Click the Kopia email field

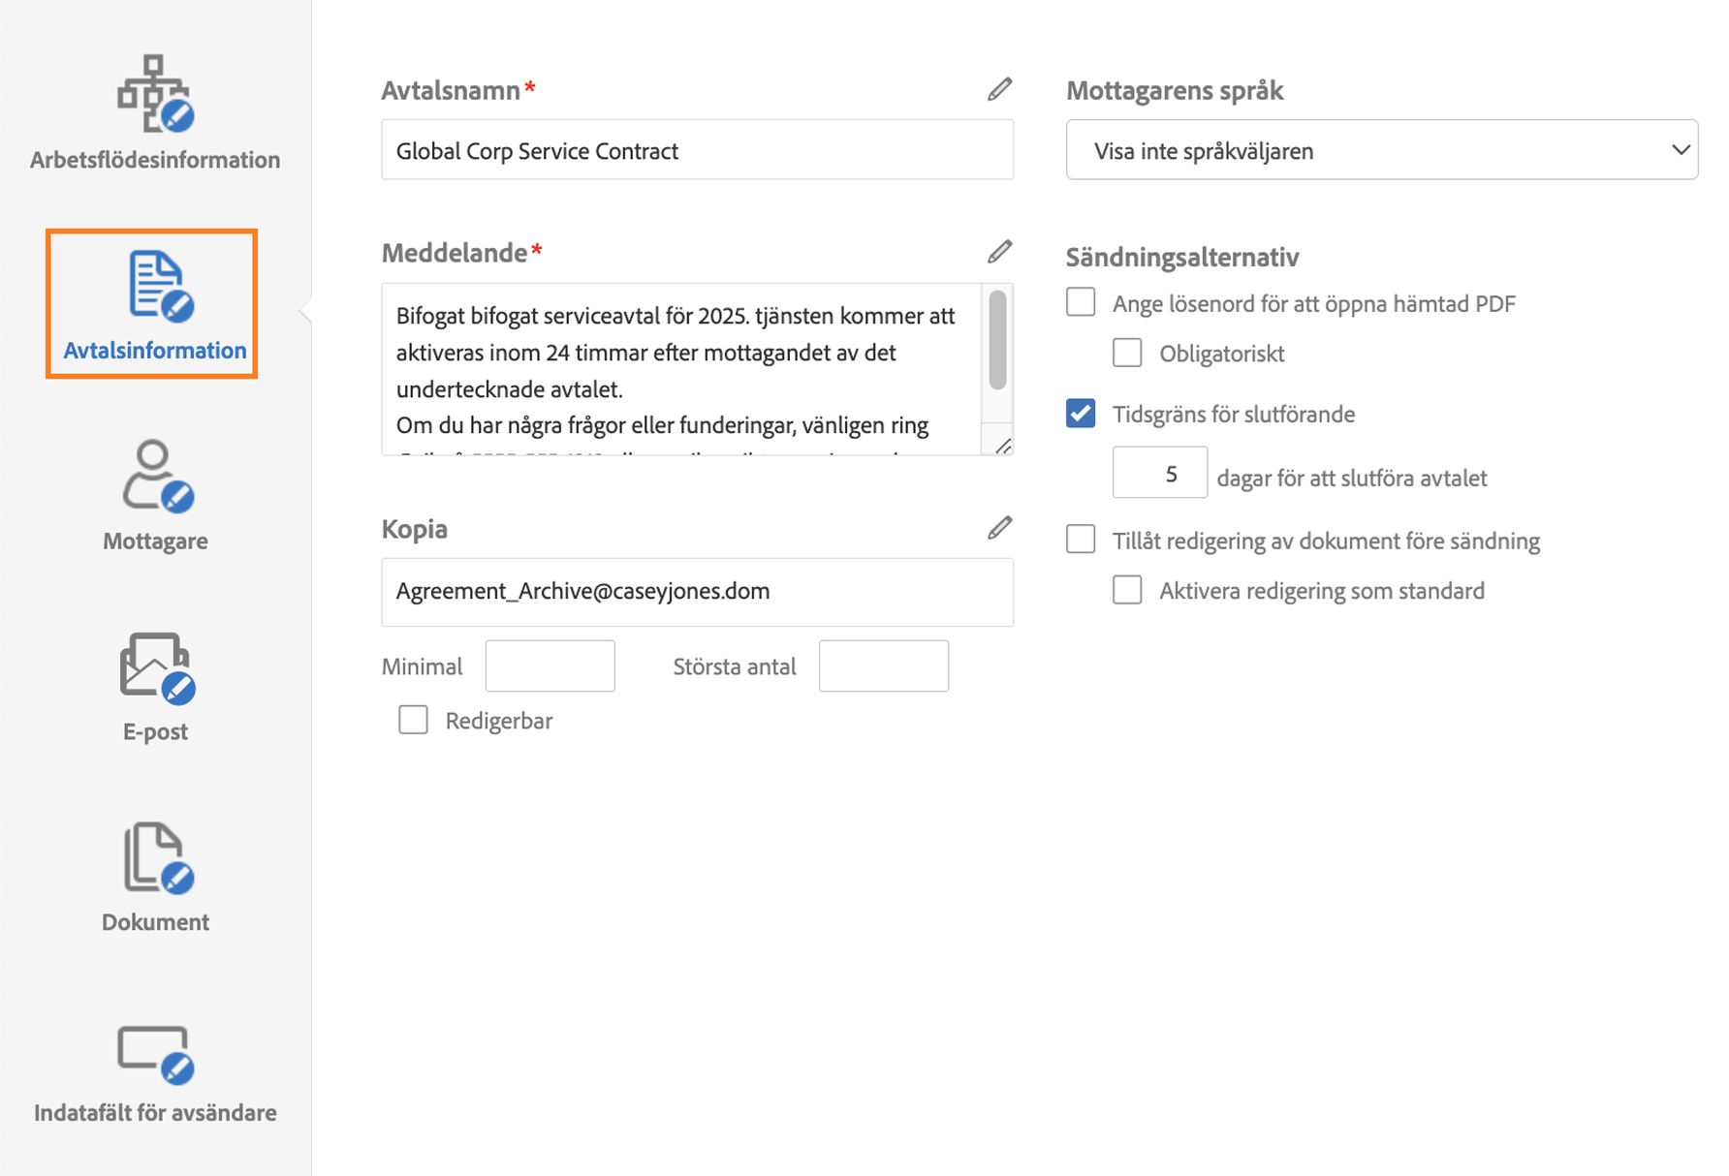click(x=698, y=591)
